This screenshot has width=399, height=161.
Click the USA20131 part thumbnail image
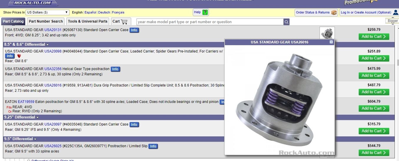click(327, 33)
